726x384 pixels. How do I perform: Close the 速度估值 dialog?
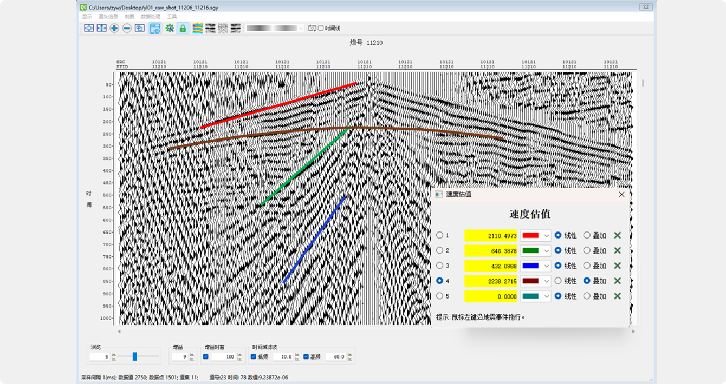pyautogui.click(x=621, y=194)
